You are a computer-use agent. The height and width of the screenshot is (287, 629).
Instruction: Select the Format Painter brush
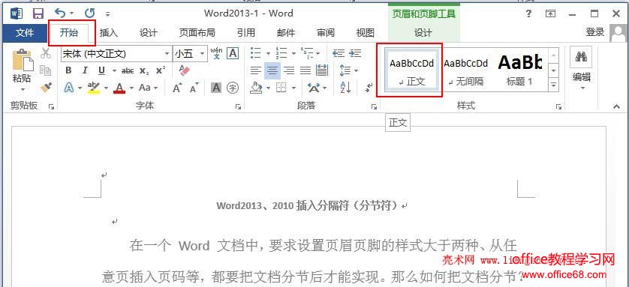click(46, 87)
